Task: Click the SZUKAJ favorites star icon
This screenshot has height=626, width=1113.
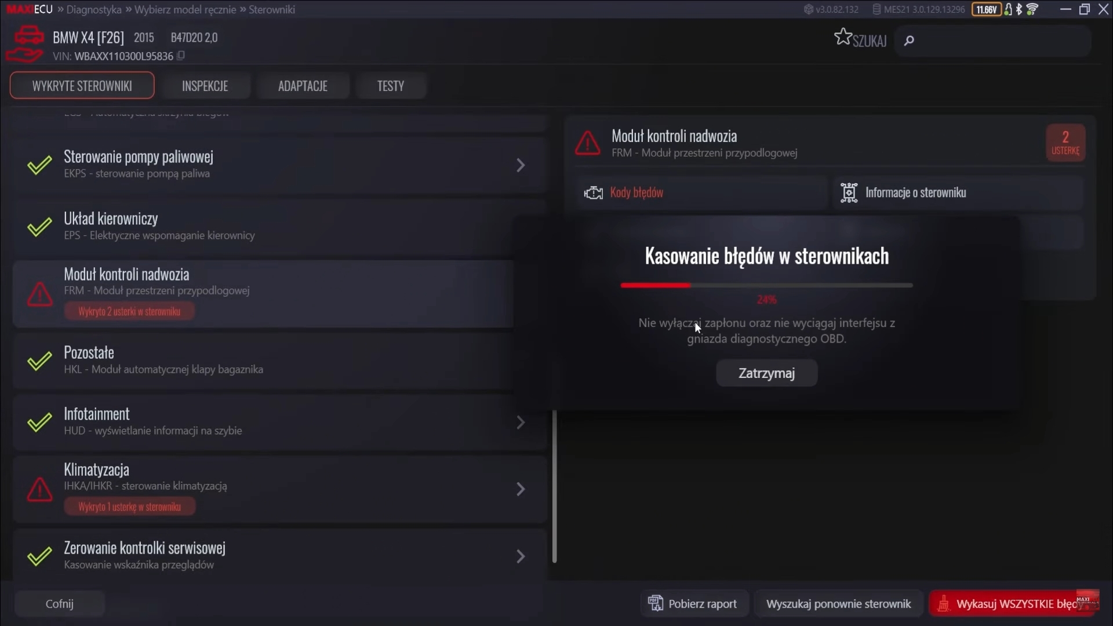Action: coord(842,37)
